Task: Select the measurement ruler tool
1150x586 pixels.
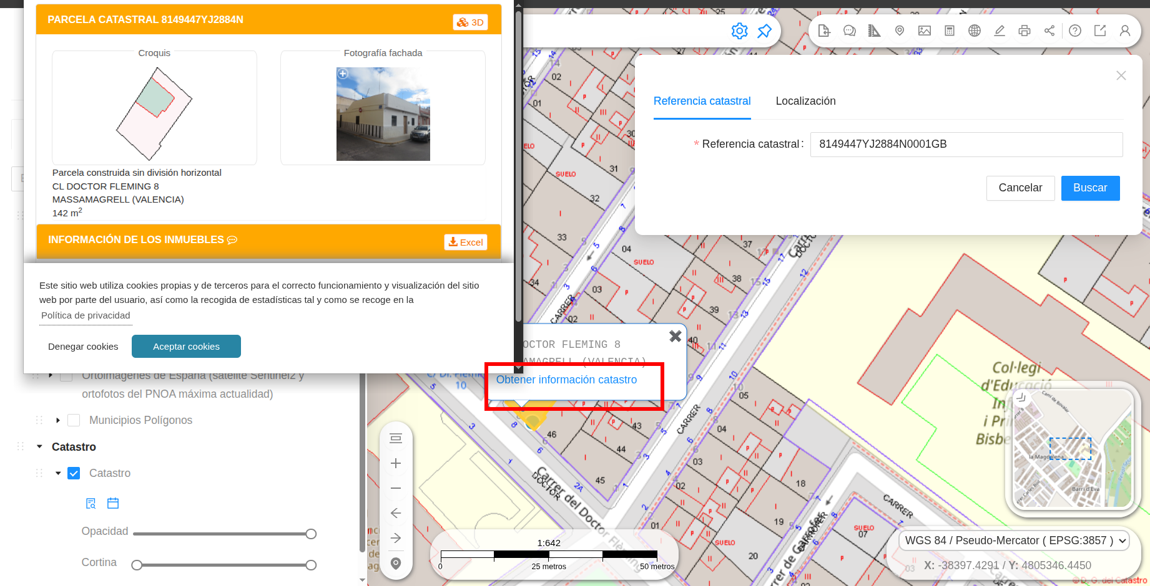Action: point(874,31)
